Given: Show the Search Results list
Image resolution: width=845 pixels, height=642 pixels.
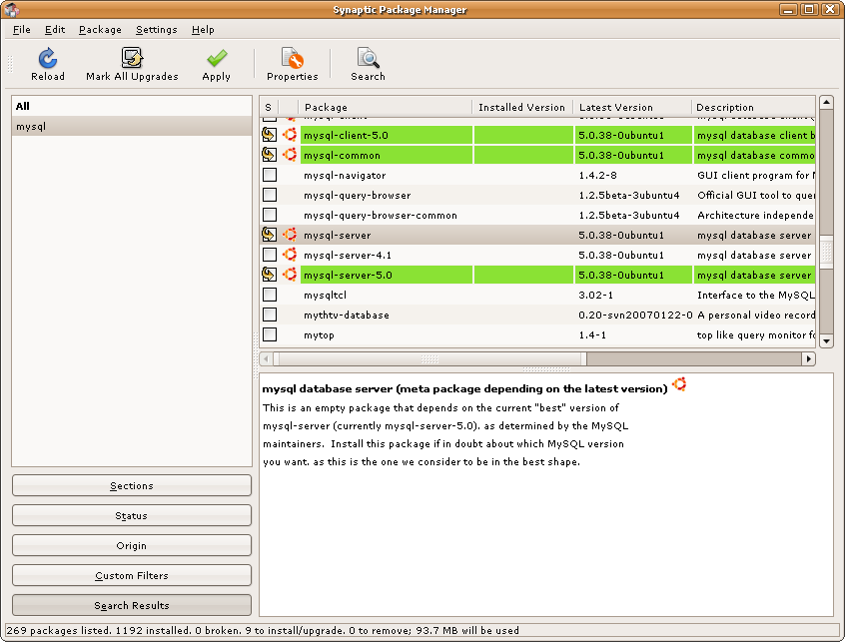Looking at the screenshot, I should [x=132, y=605].
